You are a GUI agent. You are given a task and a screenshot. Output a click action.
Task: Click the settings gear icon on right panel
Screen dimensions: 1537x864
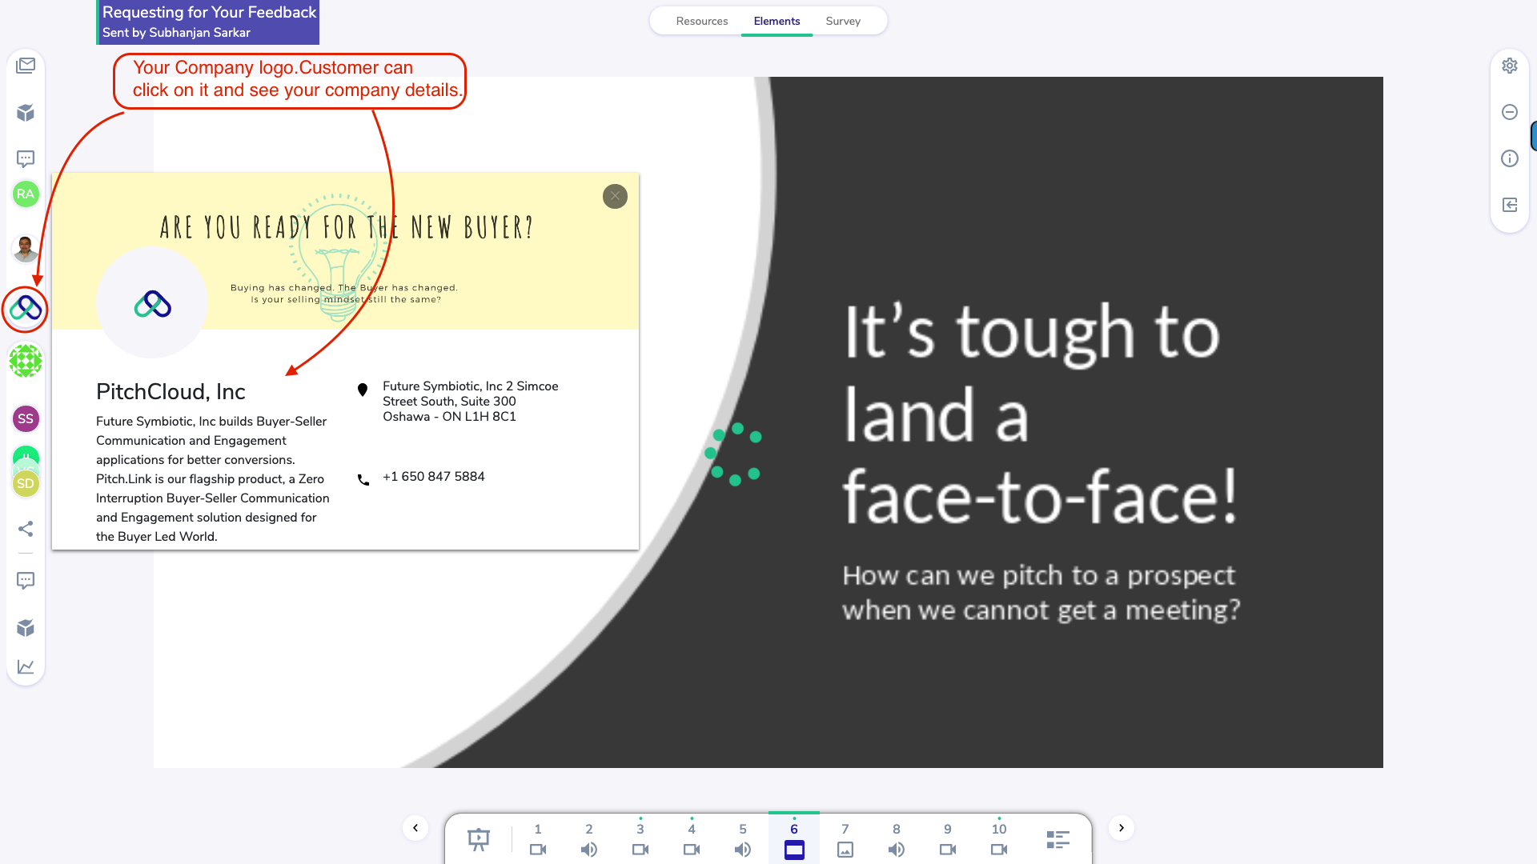click(x=1510, y=66)
